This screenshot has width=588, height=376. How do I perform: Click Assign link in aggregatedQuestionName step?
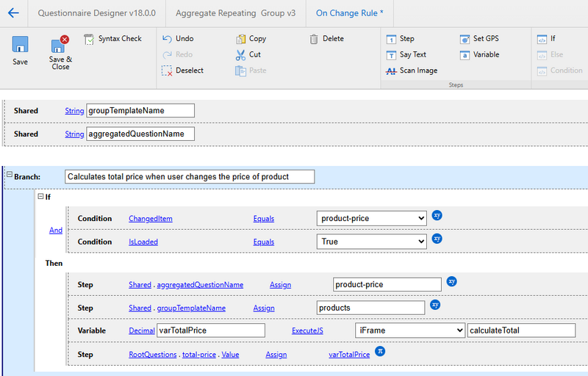pyautogui.click(x=280, y=285)
